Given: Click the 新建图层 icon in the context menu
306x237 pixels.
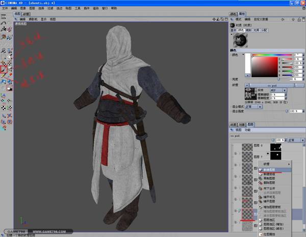Looking at the screenshot, I should [261, 170].
